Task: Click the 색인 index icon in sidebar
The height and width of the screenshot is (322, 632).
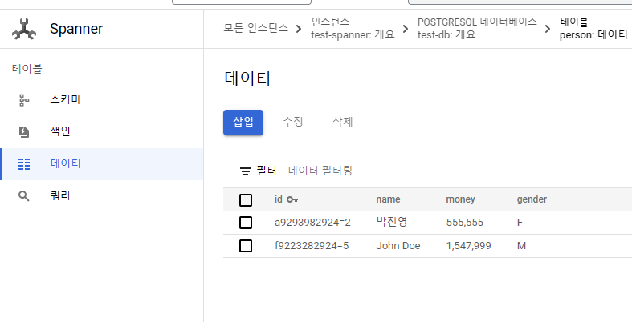Action: [24, 132]
